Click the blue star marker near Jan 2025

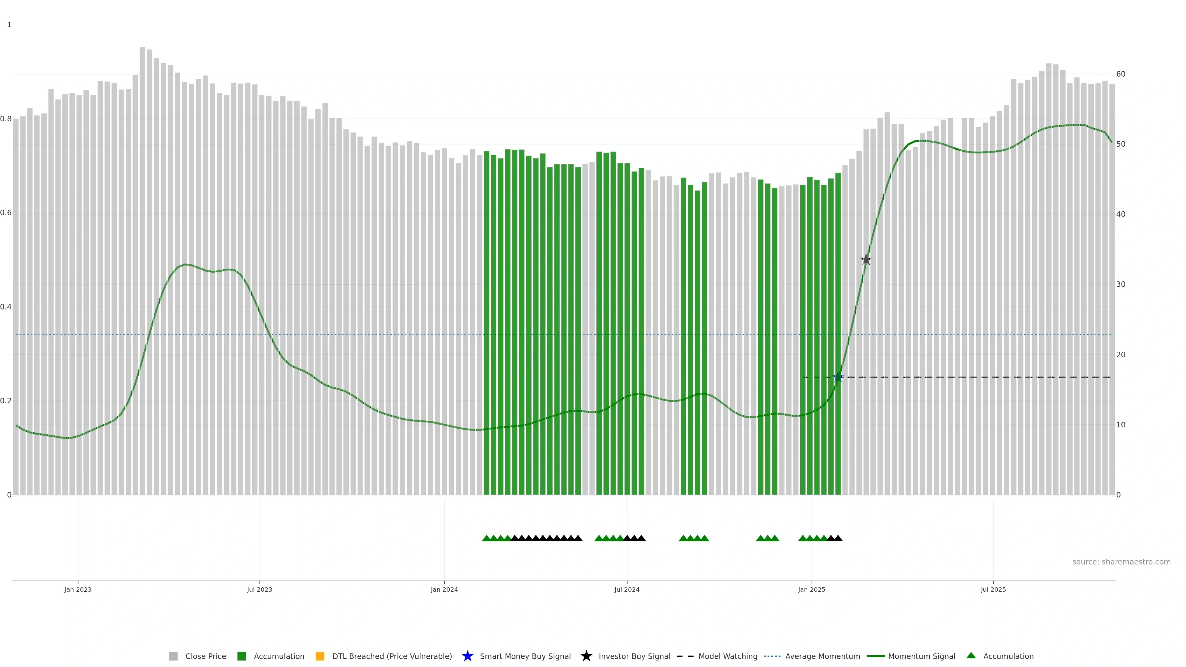[x=838, y=377]
